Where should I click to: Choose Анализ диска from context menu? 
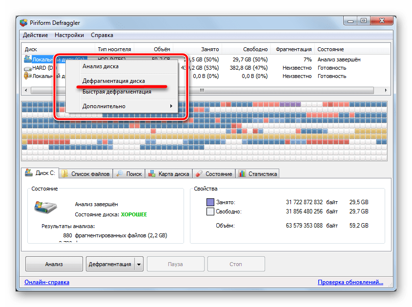[122, 66]
